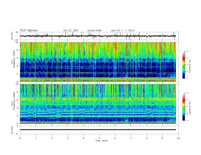
Task: Click time axis tick label '5'
Action: (99, 138)
